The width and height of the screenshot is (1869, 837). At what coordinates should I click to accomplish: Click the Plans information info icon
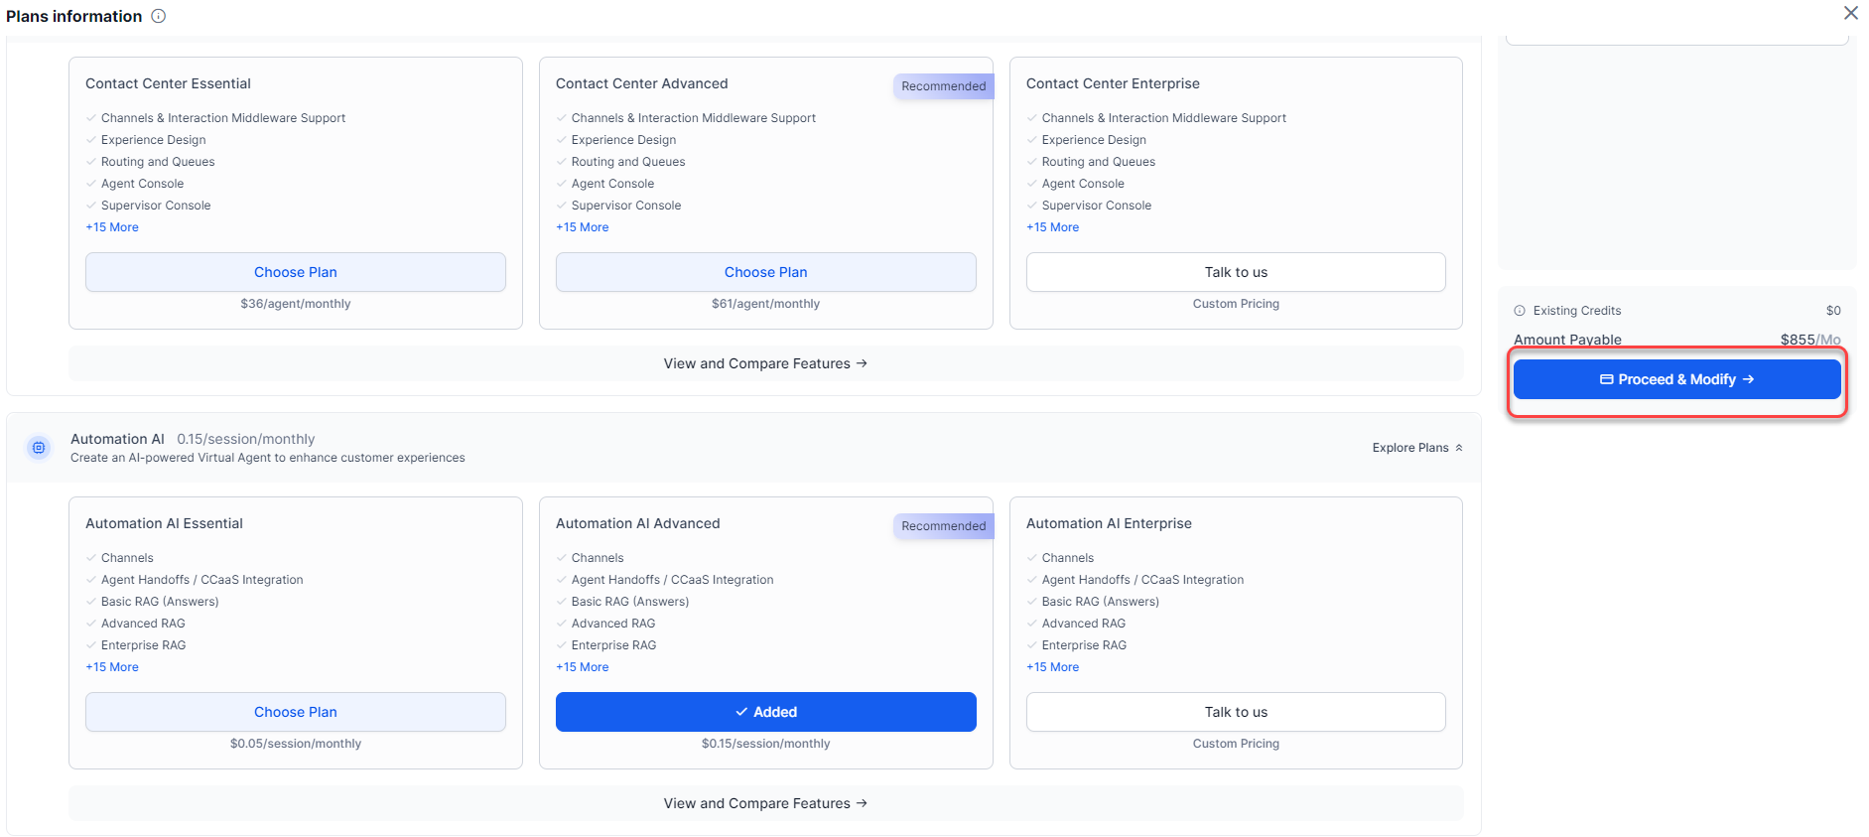pos(159,16)
